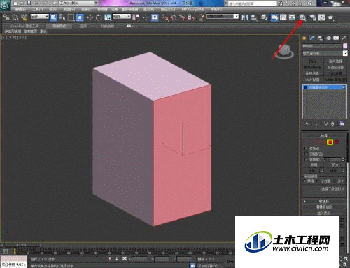Select the Editable Poly entry in modifier stack
The image size is (350, 268).
(x=325, y=87)
